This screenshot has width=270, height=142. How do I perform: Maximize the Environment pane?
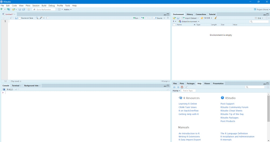coord(267,15)
